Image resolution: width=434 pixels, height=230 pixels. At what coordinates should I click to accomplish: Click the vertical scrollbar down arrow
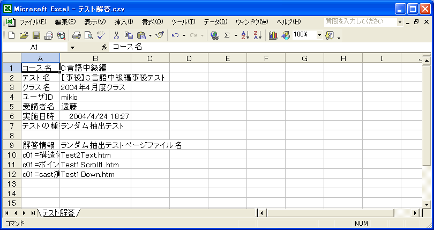click(x=426, y=204)
